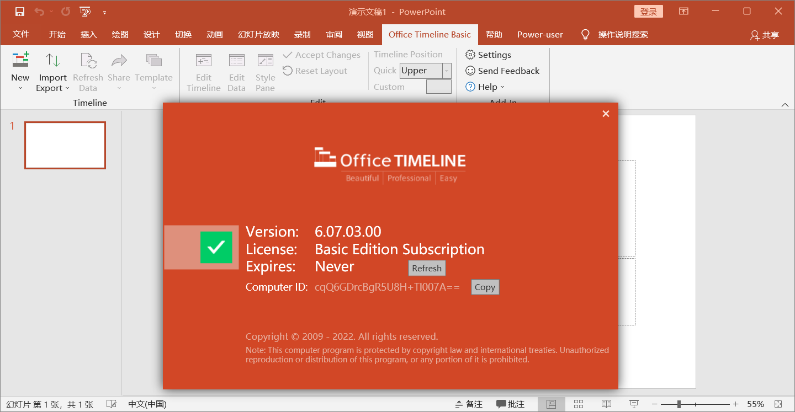
Task: Switch to the Power-user tab
Action: (x=540, y=34)
